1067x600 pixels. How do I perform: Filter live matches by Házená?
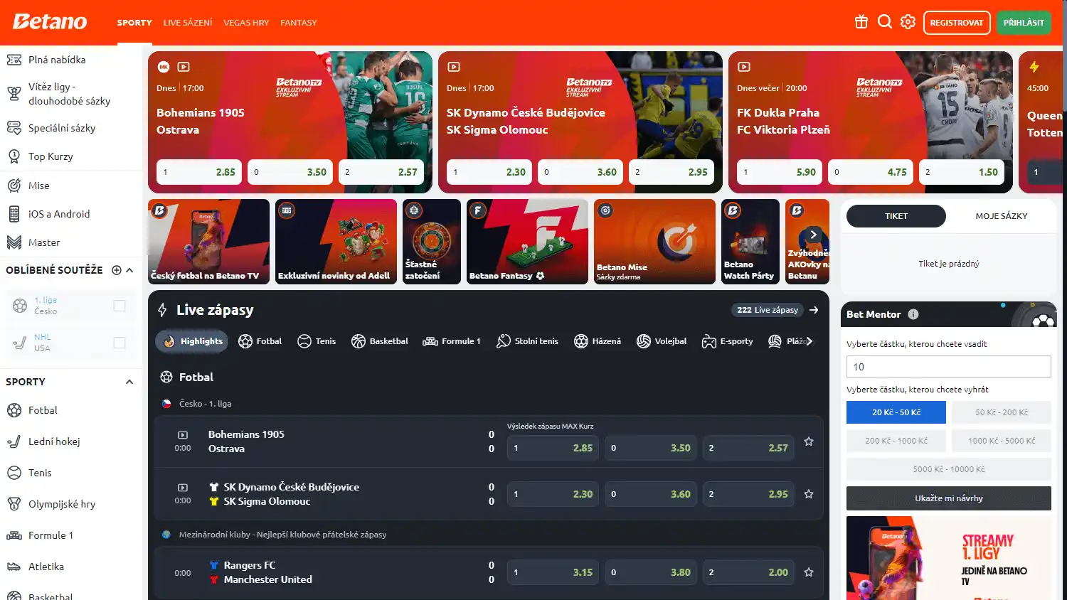(598, 341)
